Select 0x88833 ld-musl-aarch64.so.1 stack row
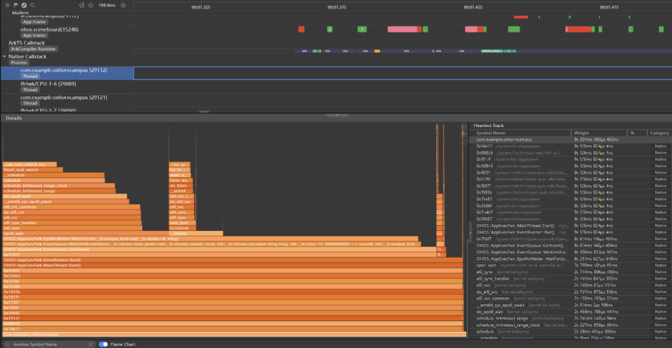 [571, 153]
